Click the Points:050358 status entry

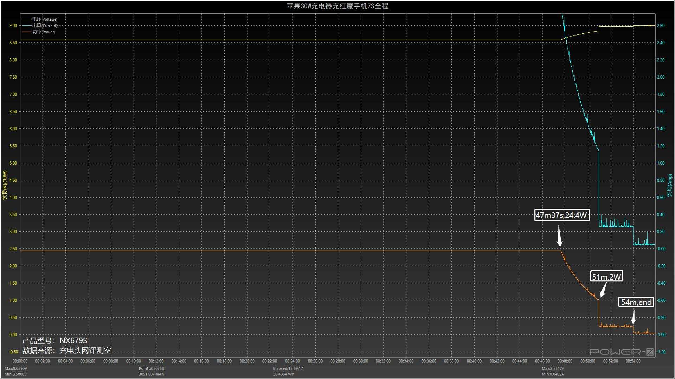click(151, 368)
